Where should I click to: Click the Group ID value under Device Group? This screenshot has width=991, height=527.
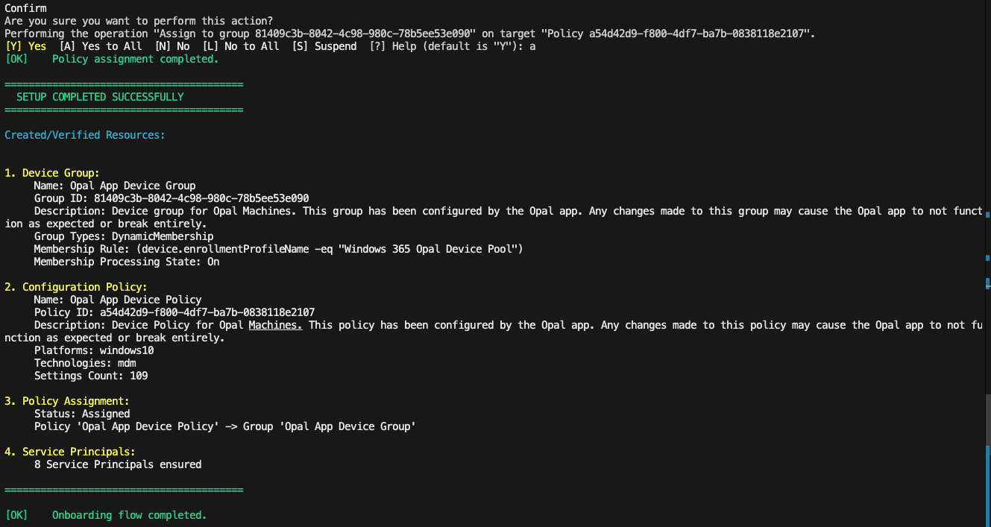[201, 198]
